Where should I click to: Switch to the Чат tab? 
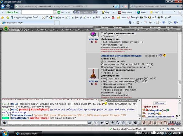(x=102, y=100)
